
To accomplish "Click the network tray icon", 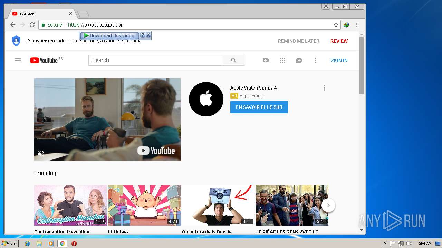I will pyautogui.click(x=401, y=244).
